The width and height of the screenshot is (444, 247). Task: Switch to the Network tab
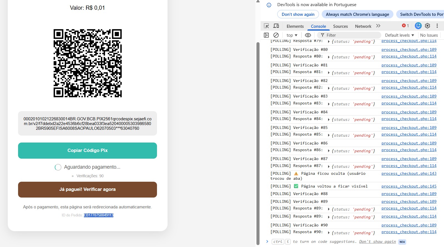(x=363, y=26)
